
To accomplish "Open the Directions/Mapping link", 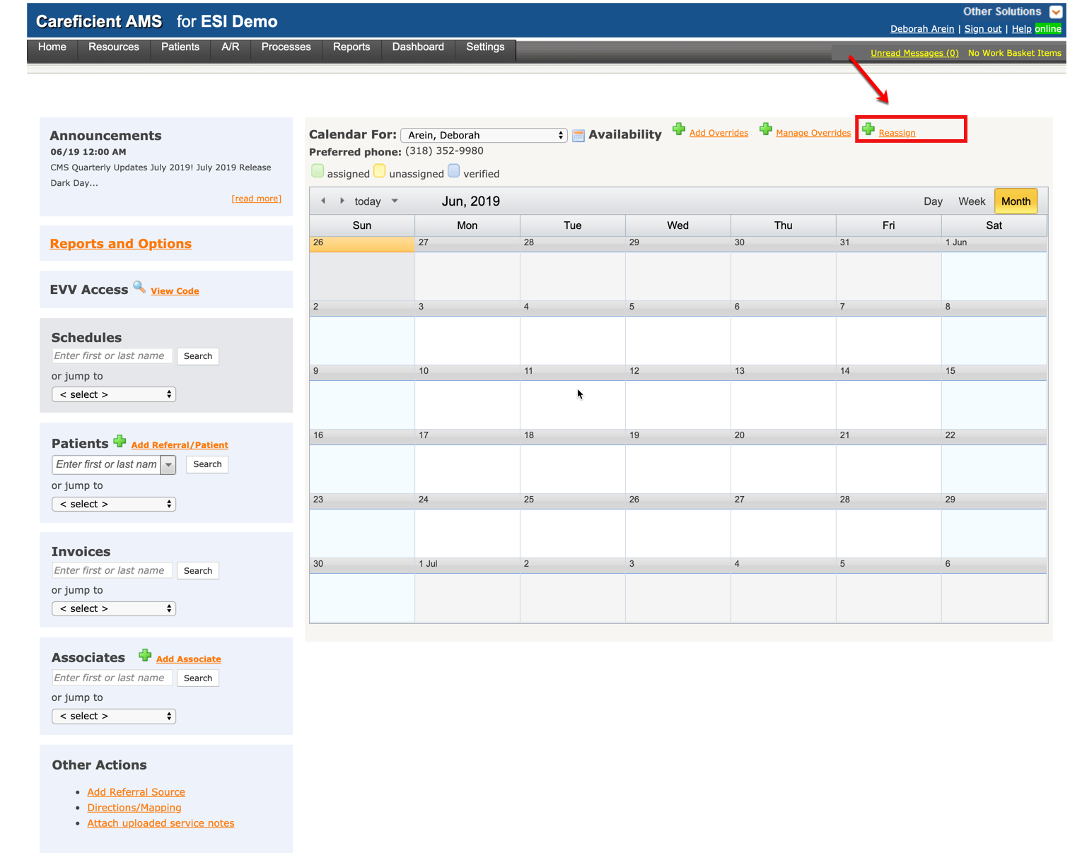I will (134, 808).
